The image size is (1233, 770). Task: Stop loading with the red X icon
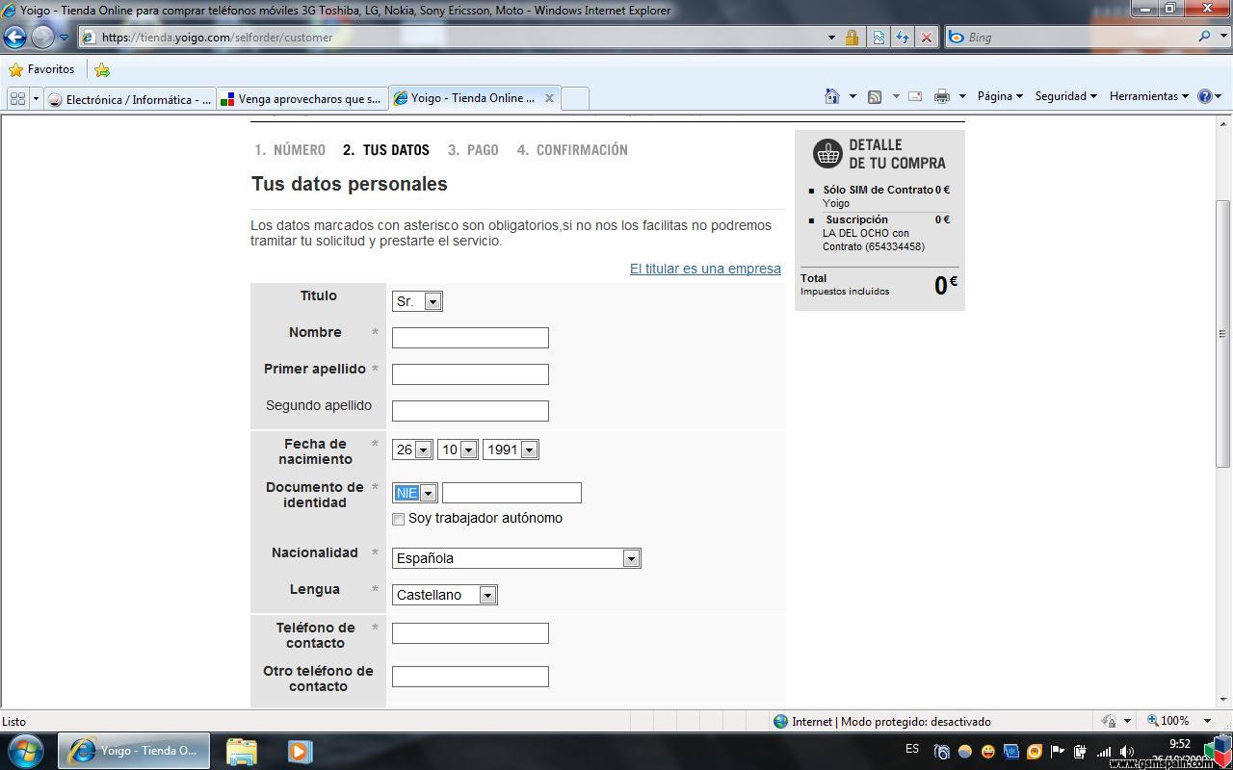(927, 38)
